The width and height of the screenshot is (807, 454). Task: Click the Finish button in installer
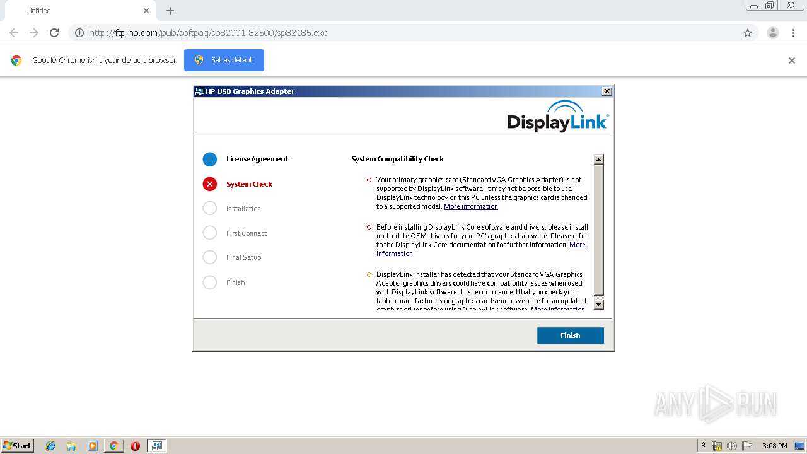point(570,335)
